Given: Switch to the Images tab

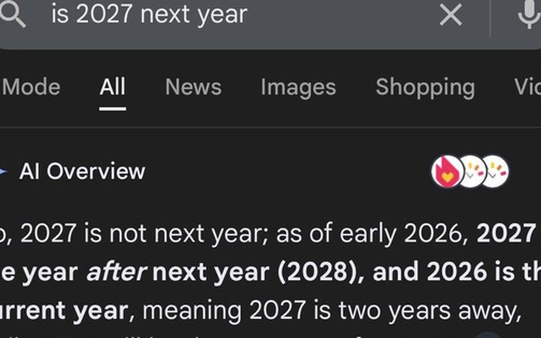Looking at the screenshot, I should click(x=298, y=87).
